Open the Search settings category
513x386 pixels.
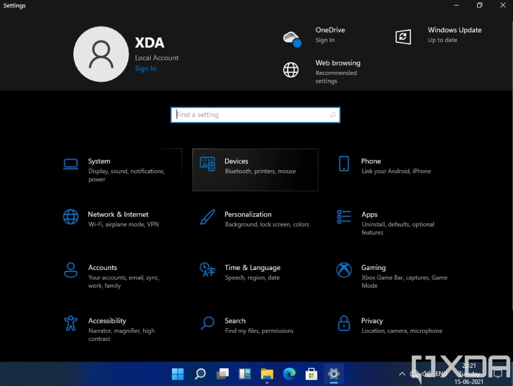247,325
